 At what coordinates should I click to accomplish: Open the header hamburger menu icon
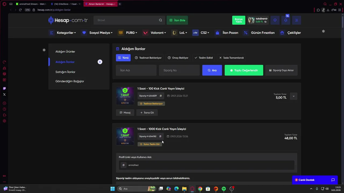point(296,20)
